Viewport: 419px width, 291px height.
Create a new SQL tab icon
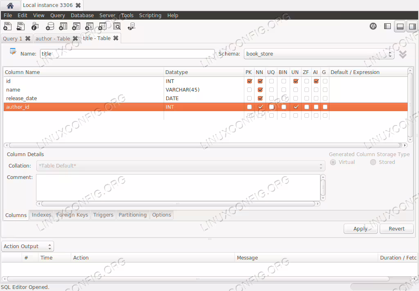click(7, 27)
